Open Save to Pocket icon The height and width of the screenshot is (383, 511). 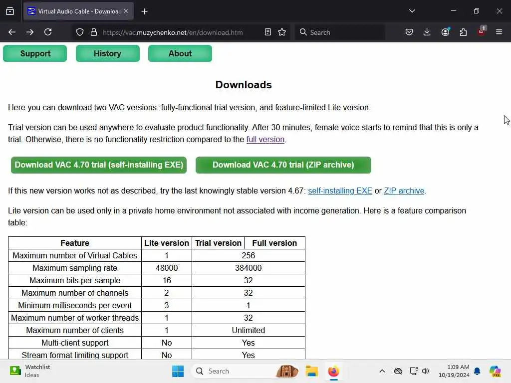409,32
